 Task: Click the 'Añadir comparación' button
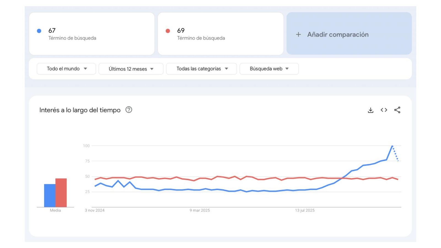(x=338, y=34)
